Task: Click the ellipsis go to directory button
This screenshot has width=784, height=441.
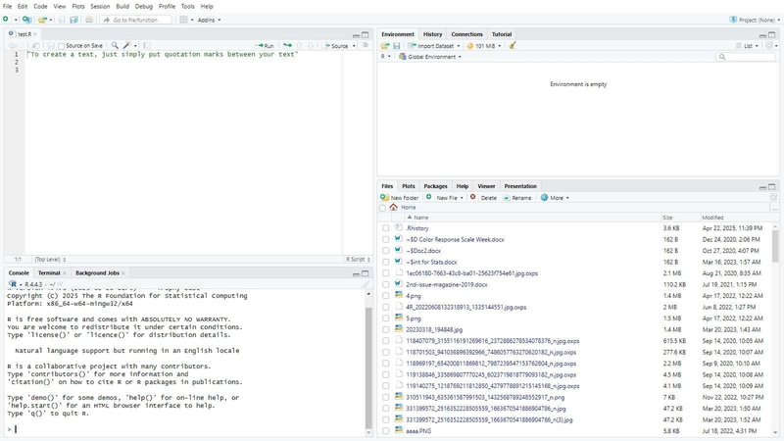Action: coord(775,208)
